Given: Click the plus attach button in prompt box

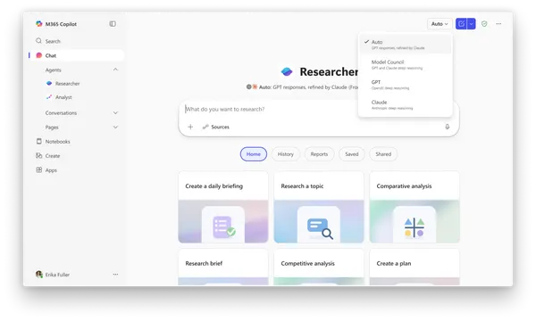Looking at the screenshot, I should click(x=190, y=127).
